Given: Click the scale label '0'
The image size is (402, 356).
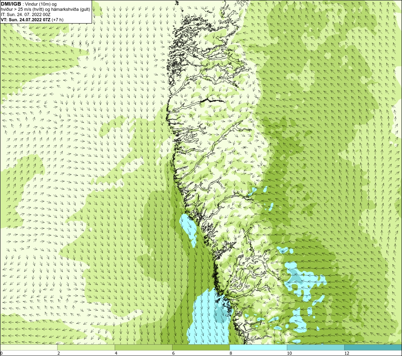Looking at the screenshot, I should coord(1,354).
